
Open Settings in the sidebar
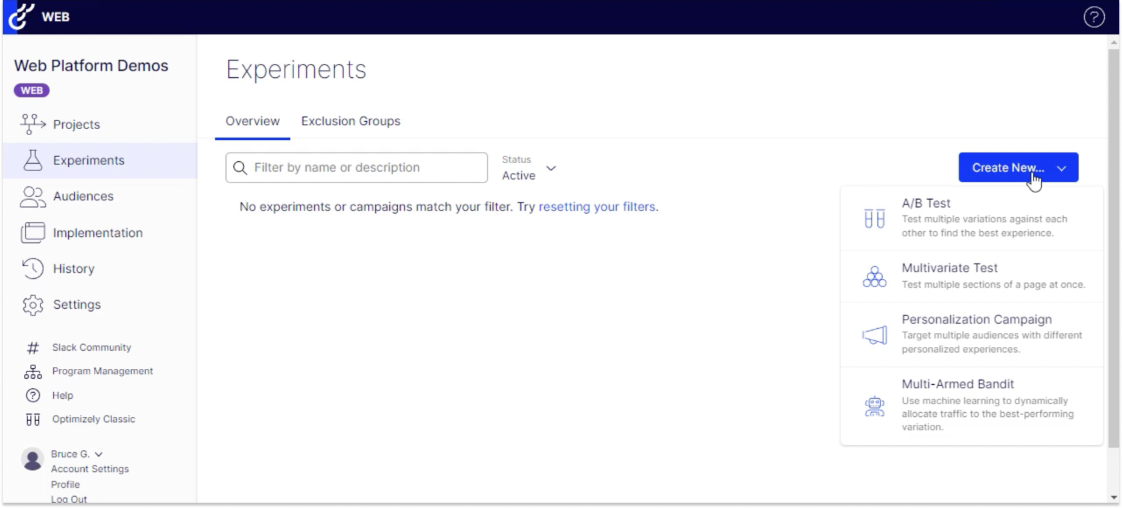coord(100,305)
